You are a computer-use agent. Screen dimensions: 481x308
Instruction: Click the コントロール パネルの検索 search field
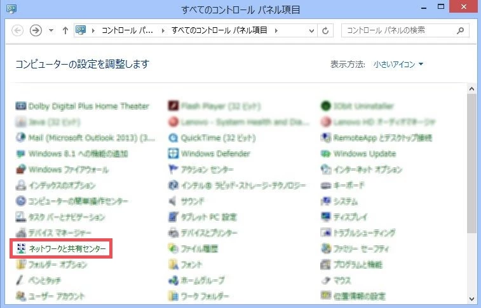click(405, 30)
